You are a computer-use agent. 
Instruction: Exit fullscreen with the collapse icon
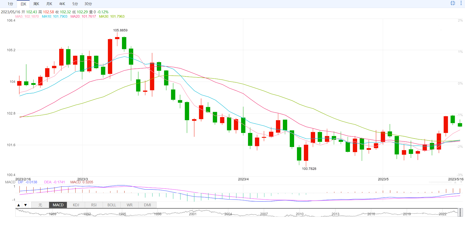(x=453, y=3)
